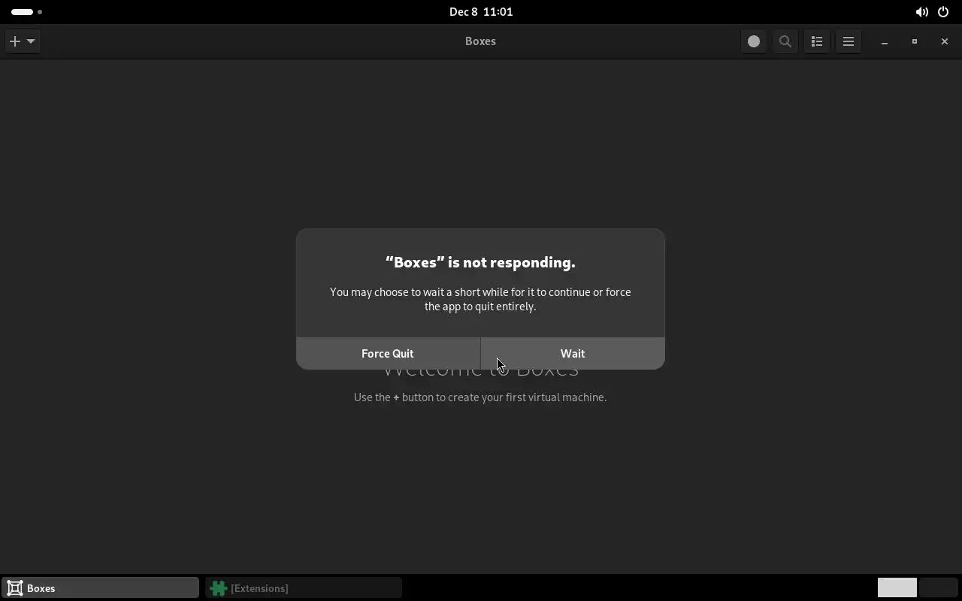The width and height of the screenshot is (962, 601).
Task: Close the Boxes window
Action: pos(945,41)
